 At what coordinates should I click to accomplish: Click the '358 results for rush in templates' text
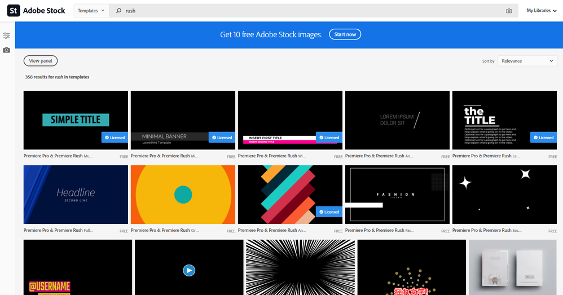(57, 77)
